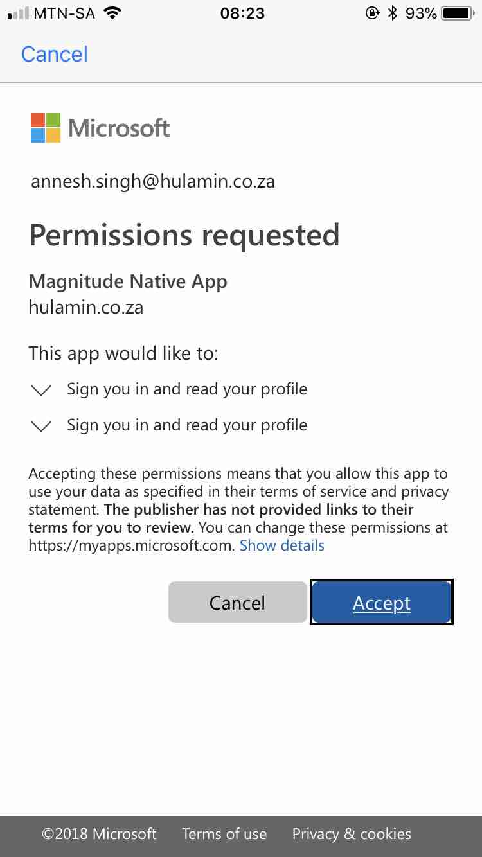The width and height of the screenshot is (482, 857).
Task: Tap the Magnitude Native App name
Action: click(x=128, y=281)
